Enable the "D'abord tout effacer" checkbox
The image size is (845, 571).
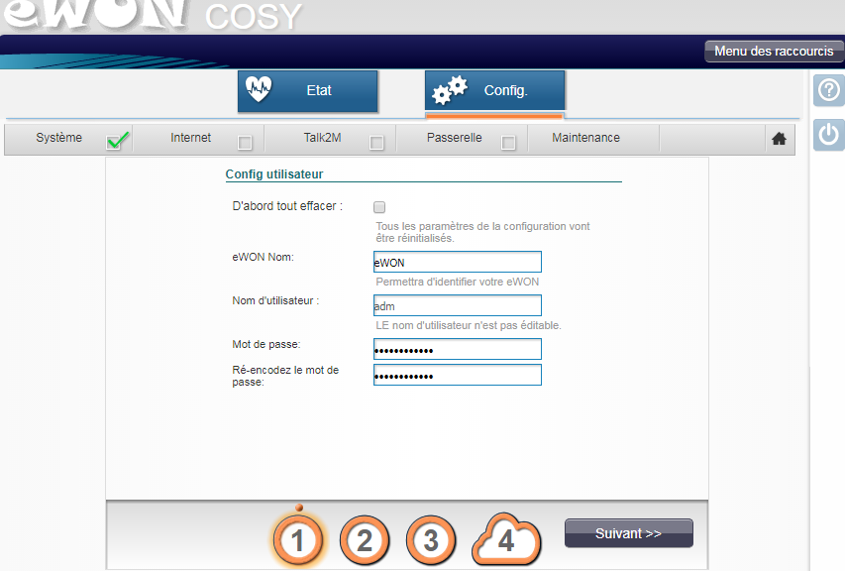tap(379, 207)
